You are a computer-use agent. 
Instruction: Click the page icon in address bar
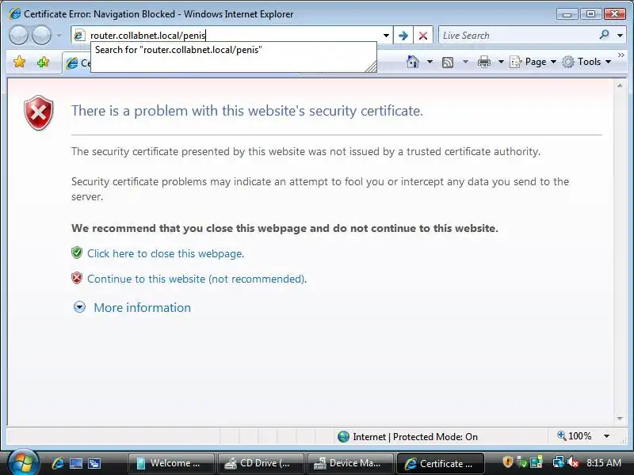79,36
